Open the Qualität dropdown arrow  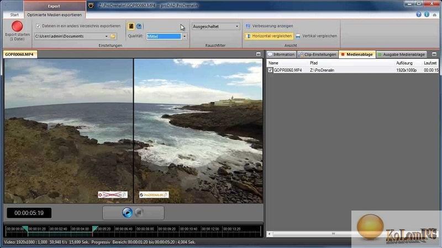tap(185, 36)
